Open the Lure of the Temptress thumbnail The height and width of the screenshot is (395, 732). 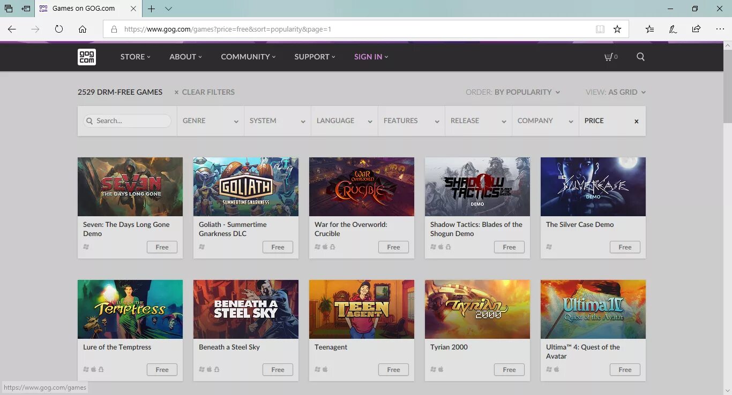click(x=130, y=309)
